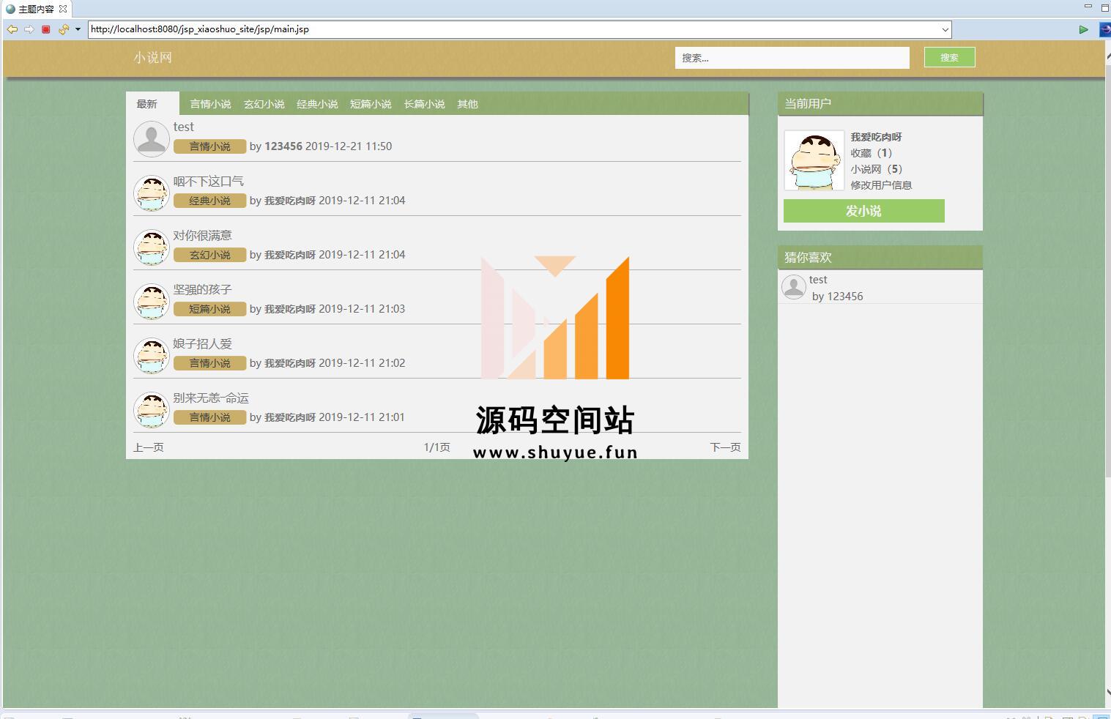The height and width of the screenshot is (719, 1111).
Task: Click the green 搜索 button
Action: coord(949,57)
